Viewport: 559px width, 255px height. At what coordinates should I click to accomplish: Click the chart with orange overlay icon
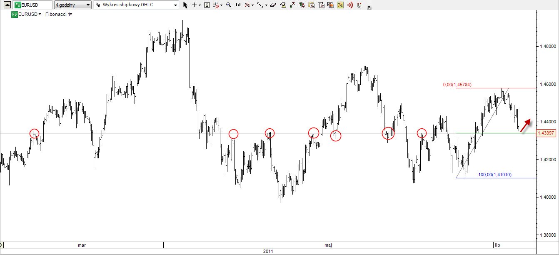click(x=331, y=5)
